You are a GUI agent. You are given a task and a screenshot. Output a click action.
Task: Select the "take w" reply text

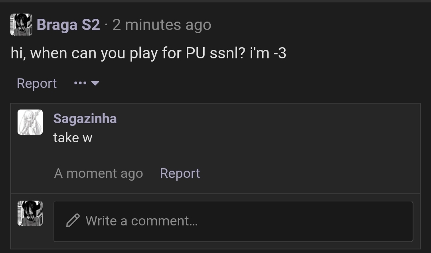[x=72, y=137]
